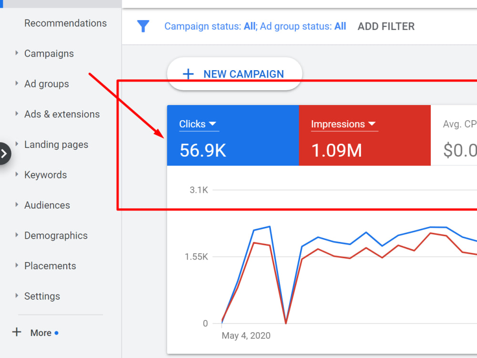Open Landing pages in sidebar
Viewport: 477px width, 358px height.
(x=56, y=145)
